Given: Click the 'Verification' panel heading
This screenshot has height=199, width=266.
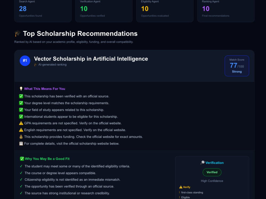Looking at the screenshot, I should click(x=215, y=163).
